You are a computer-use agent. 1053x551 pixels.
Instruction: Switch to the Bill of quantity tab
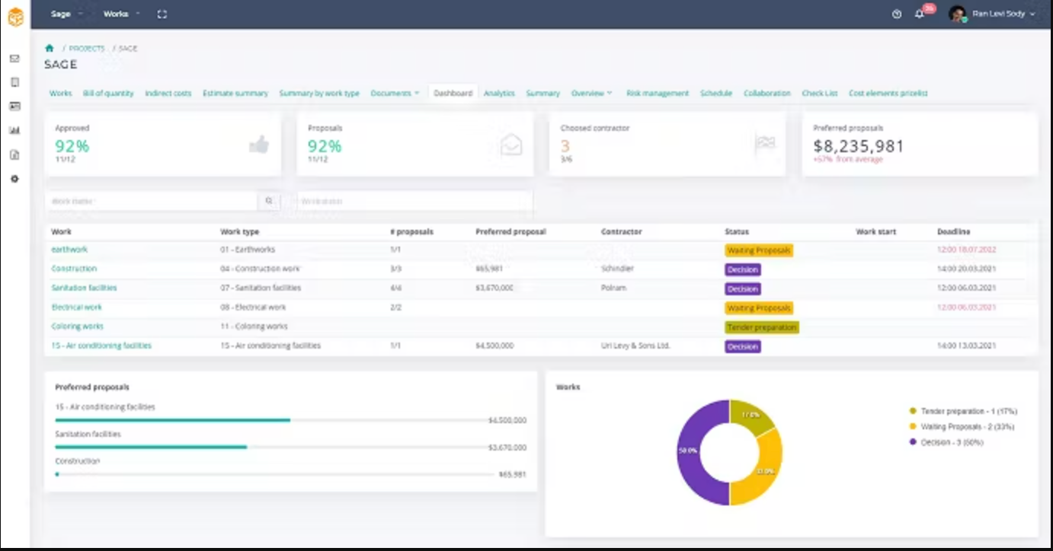point(108,93)
